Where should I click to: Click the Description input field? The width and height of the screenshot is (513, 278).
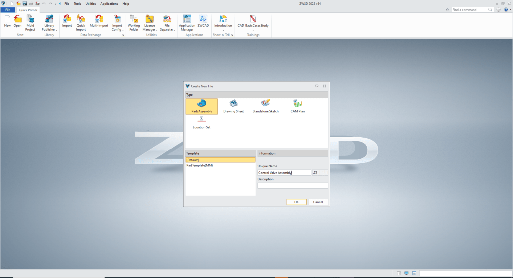[x=292, y=186]
